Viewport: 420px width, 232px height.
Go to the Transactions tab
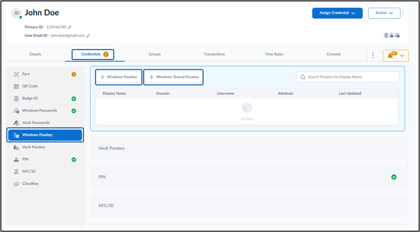tap(214, 54)
